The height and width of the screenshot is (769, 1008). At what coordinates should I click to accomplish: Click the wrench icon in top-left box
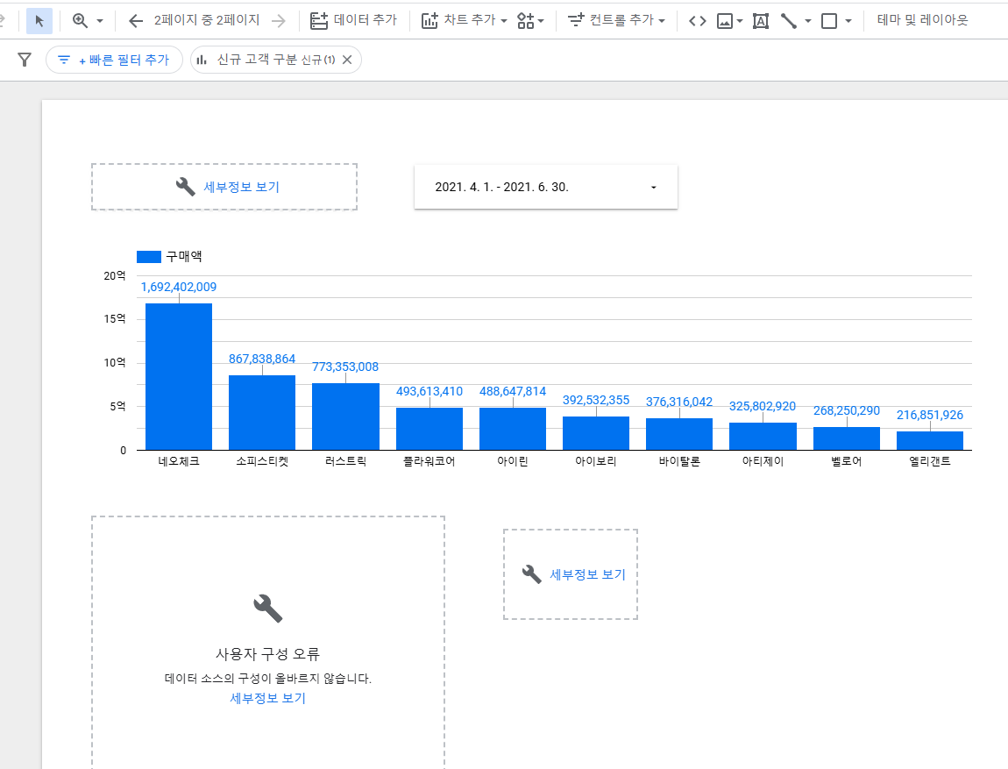185,187
